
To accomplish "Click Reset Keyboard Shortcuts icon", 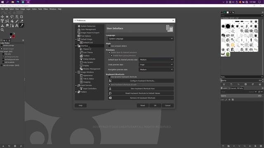I will click(x=110, y=93).
